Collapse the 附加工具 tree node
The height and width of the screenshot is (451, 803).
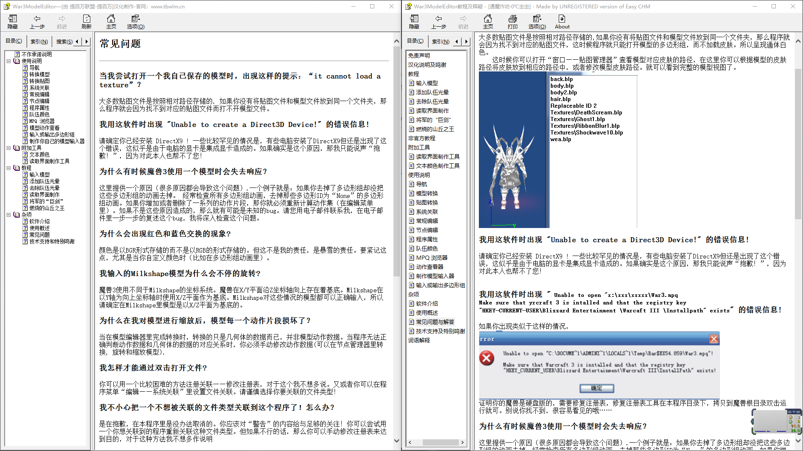(9, 148)
